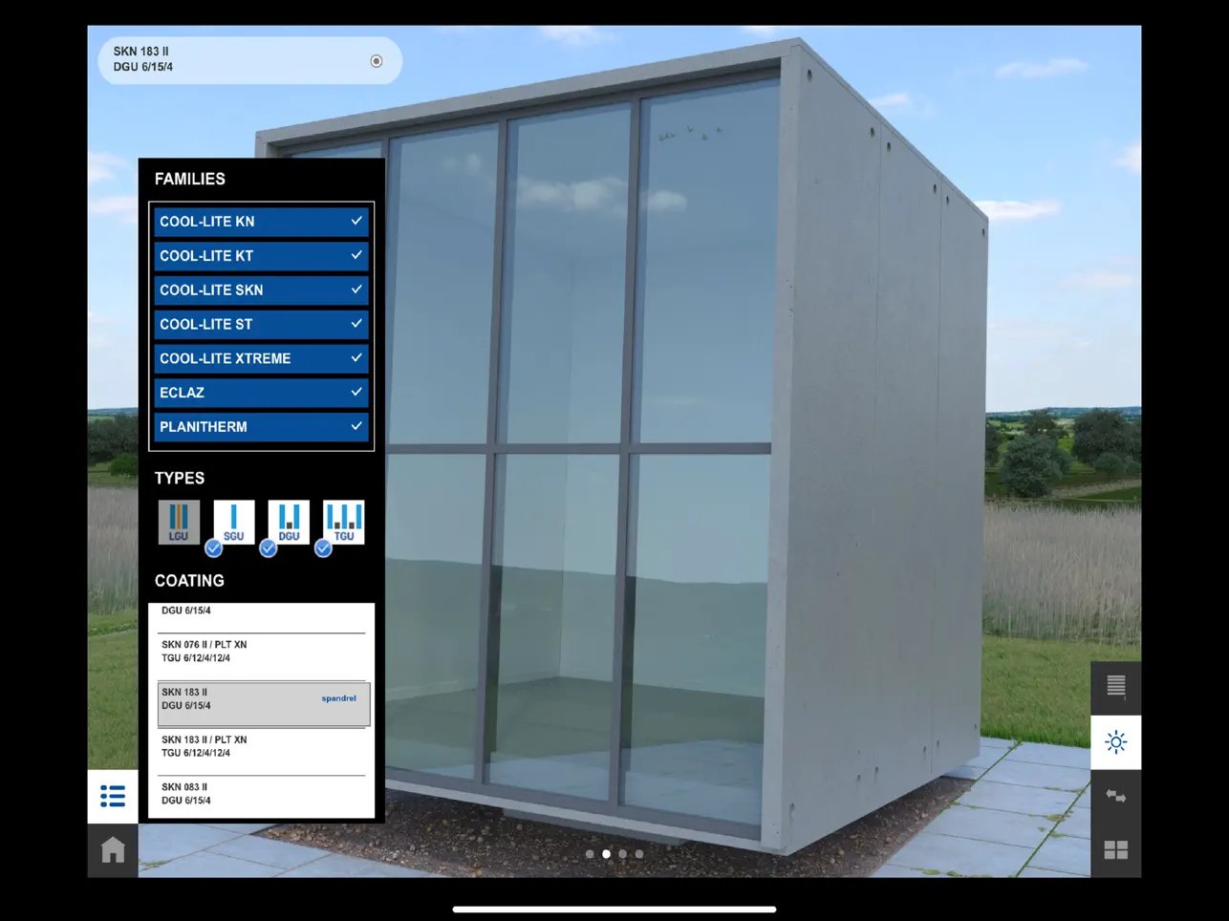Select COOL-LITE SKN family
Screen dimensions: 1229x921
point(260,289)
